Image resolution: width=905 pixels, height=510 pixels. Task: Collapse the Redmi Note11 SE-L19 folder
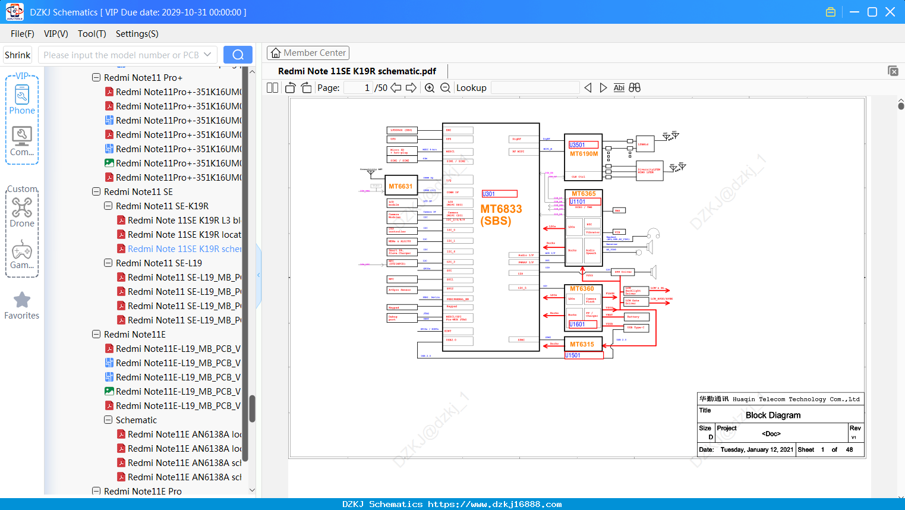pyautogui.click(x=108, y=263)
